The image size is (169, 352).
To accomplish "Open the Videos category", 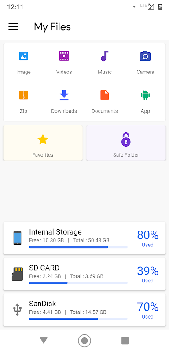I will [x=64, y=62].
